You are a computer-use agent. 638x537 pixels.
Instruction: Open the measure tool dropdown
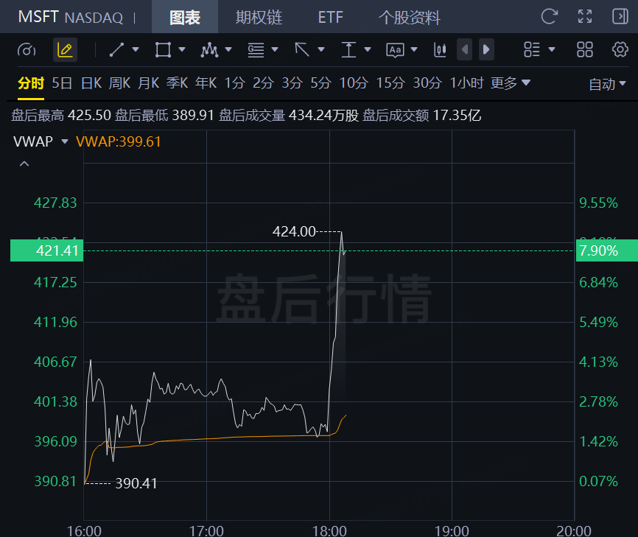368,49
